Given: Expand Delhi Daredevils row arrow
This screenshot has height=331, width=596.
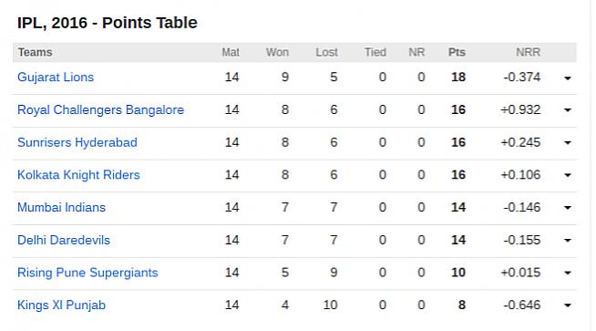Looking at the screenshot, I should point(568,241).
